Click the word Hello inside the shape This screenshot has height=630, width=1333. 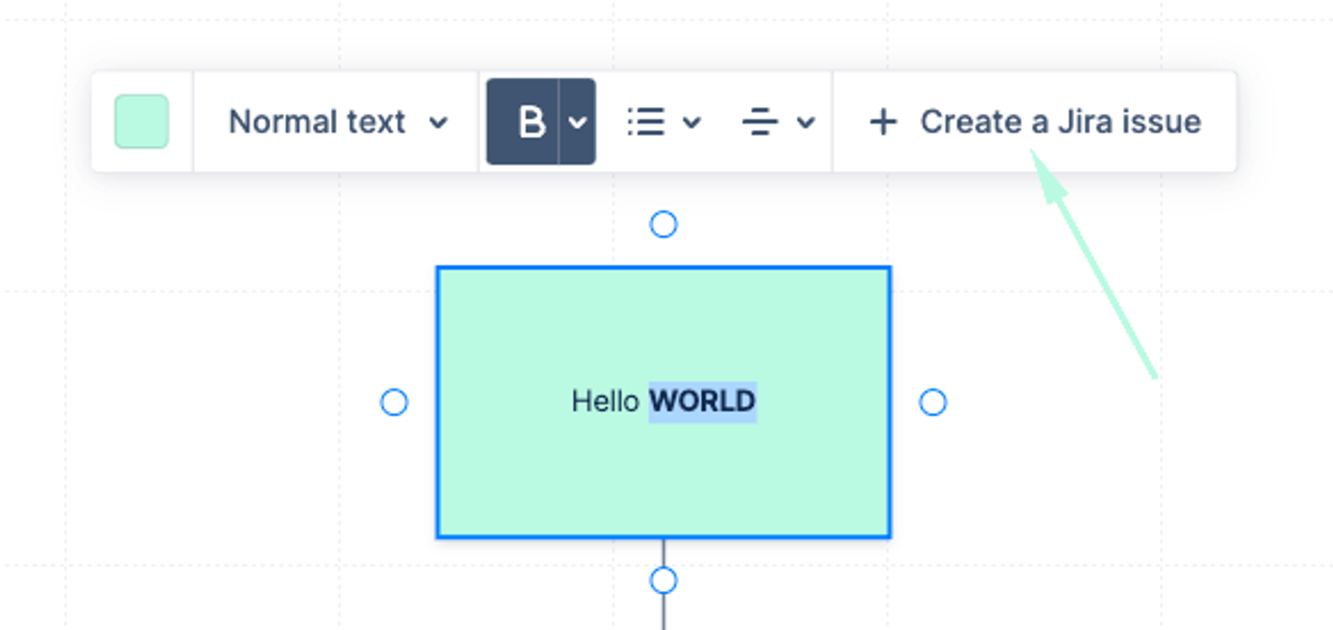click(x=605, y=401)
